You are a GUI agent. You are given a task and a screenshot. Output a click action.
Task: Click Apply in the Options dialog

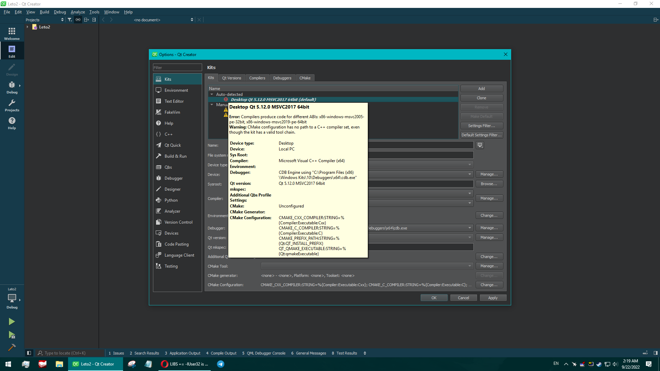pos(493,298)
